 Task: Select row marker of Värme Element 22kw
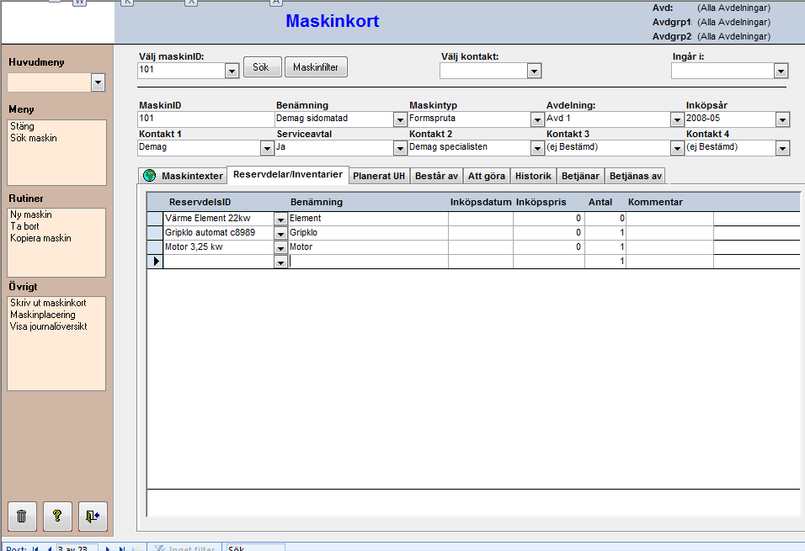pos(155,219)
